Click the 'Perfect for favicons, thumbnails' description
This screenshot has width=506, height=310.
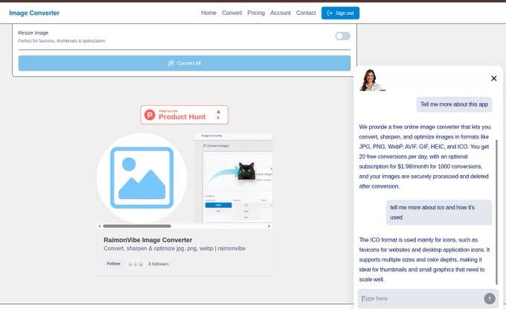point(62,41)
